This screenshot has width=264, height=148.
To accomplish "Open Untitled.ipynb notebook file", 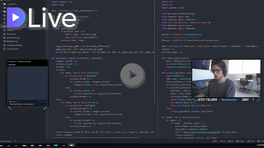I will click(13, 49).
